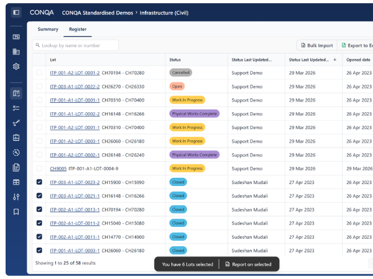
Task: Open the chart report icon in sidebar
Action: click(16, 138)
